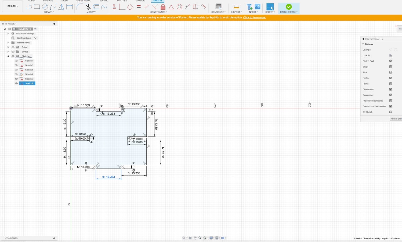The width and height of the screenshot is (402, 242).
Task: Toggle the Points checkbox
Action: pyautogui.click(x=390, y=84)
